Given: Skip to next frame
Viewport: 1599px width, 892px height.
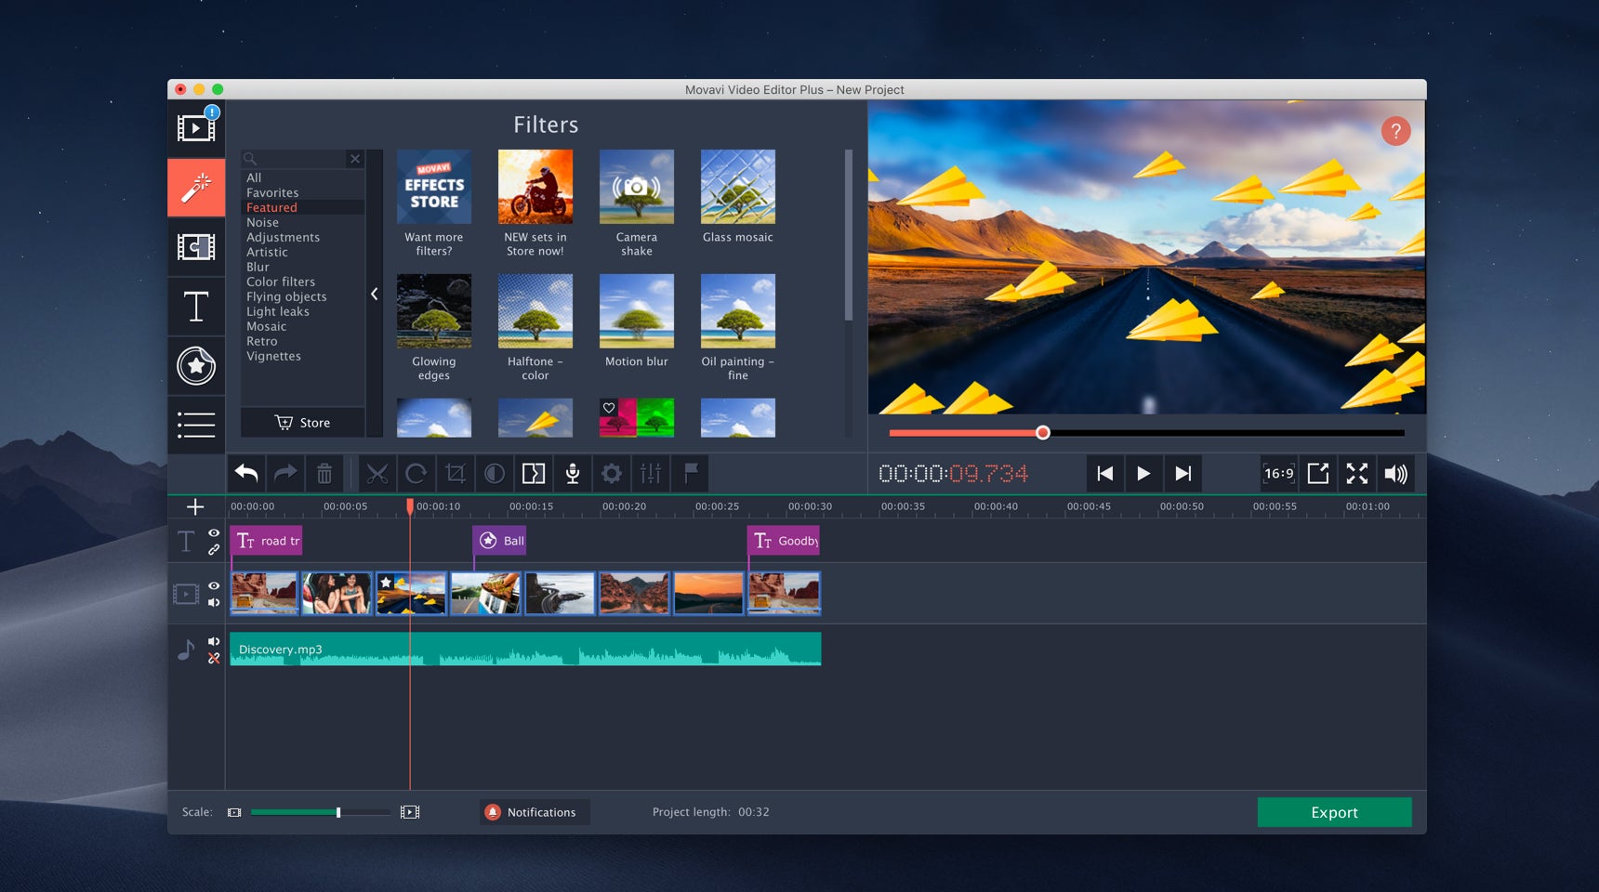Looking at the screenshot, I should [1183, 474].
